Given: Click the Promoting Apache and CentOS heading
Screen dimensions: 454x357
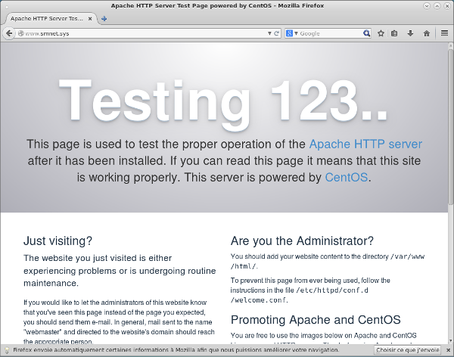Looking at the screenshot, I should point(316,320).
